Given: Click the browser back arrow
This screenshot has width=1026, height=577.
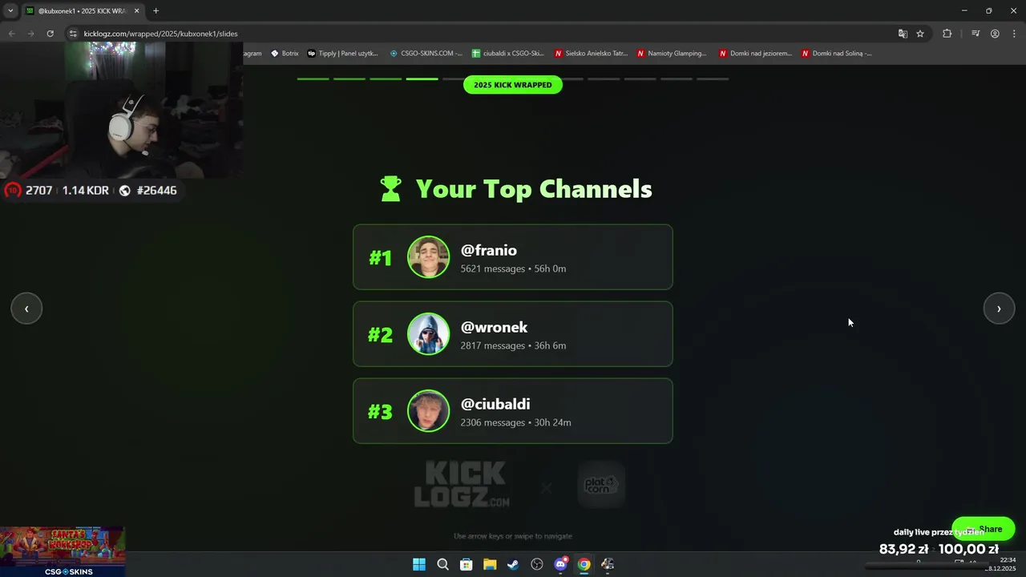Looking at the screenshot, I should [11, 34].
